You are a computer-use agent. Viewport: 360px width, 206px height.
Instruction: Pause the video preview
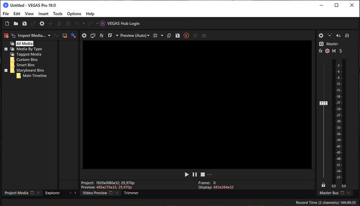click(195, 175)
